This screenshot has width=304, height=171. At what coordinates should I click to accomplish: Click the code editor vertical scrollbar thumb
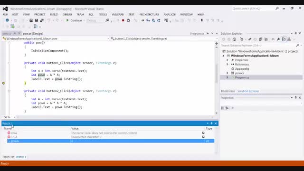coord(217,74)
